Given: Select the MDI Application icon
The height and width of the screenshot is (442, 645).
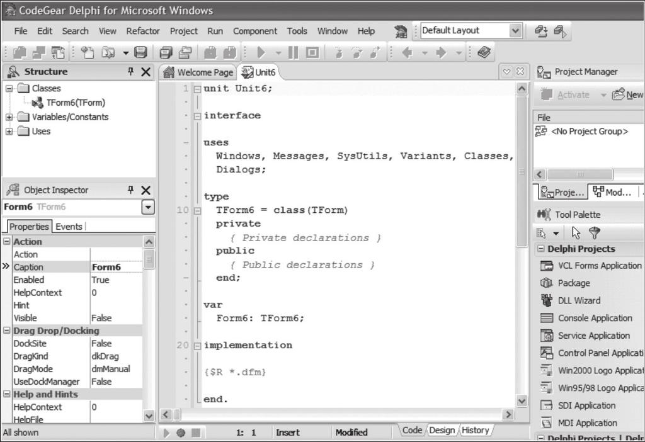Looking at the screenshot, I should 546,422.
